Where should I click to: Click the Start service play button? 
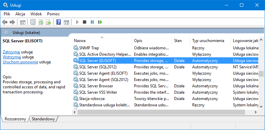[x=77, y=22]
